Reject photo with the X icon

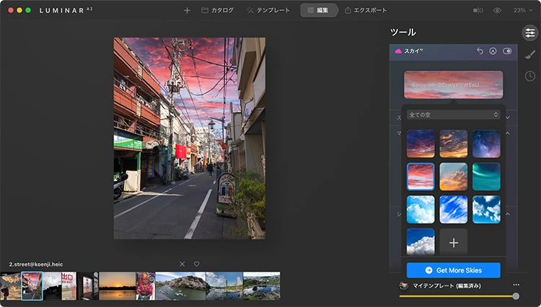click(x=182, y=264)
